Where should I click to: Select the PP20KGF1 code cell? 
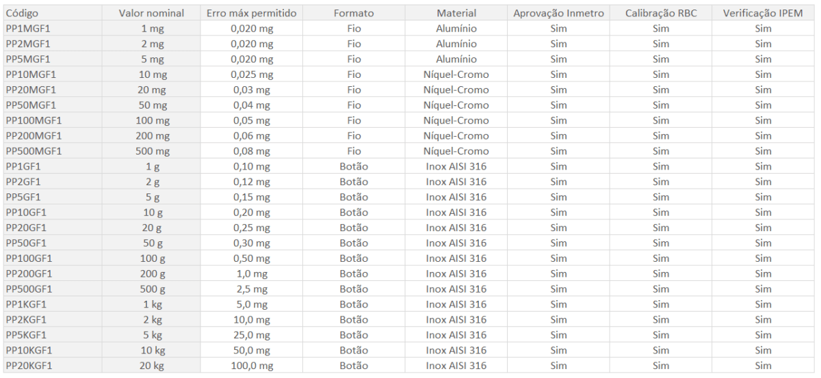29,366
